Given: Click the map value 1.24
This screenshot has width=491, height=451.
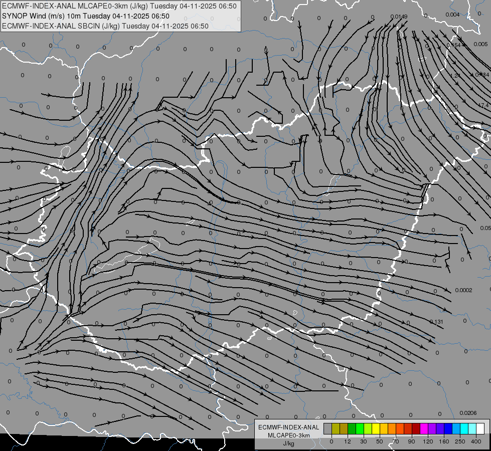Looking at the screenshot, I should pos(455,76).
